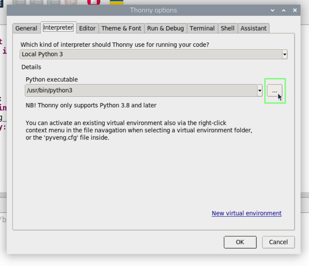The height and width of the screenshot is (266, 309).
Task: Switch to the Assistant tab
Action: click(x=253, y=28)
